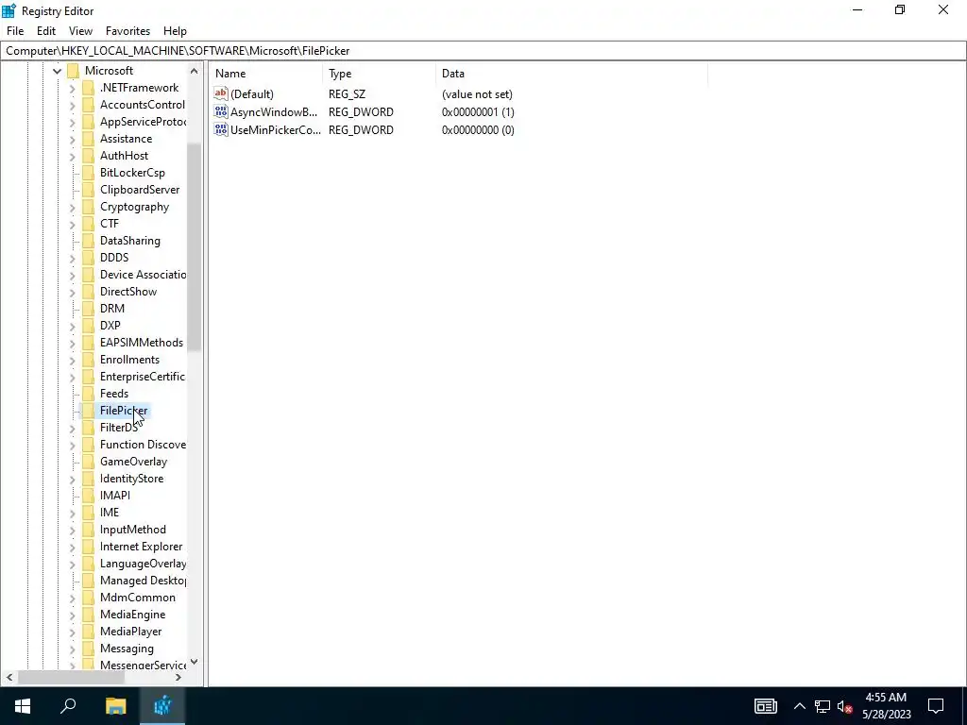Sort by the Type column header
The width and height of the screenshot is (967, 725).
(379, 74)
